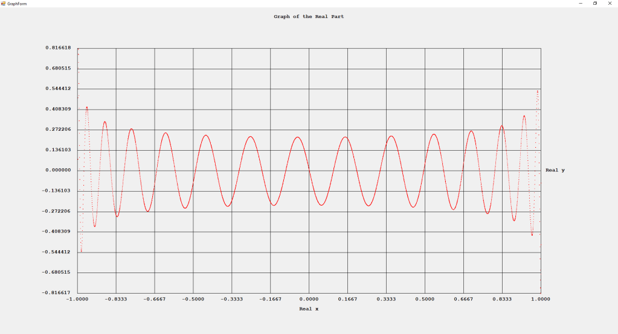The image size is (618, 334).
Task: Select the 0.1667 x-axis tick label
Action: point(347,299)
